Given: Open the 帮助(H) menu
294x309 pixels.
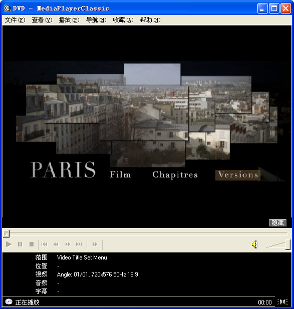Looking at the screenshot, I should 150,20.
